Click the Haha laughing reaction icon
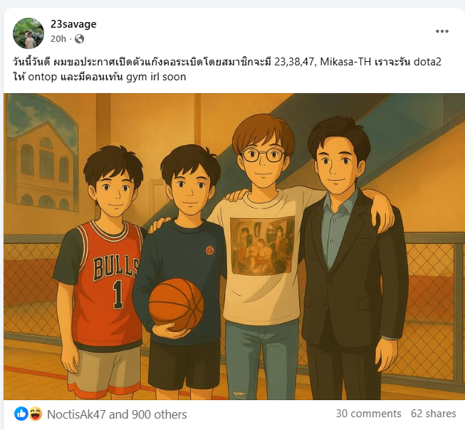Viewport: 465px width, 430px height. [35, 414]
